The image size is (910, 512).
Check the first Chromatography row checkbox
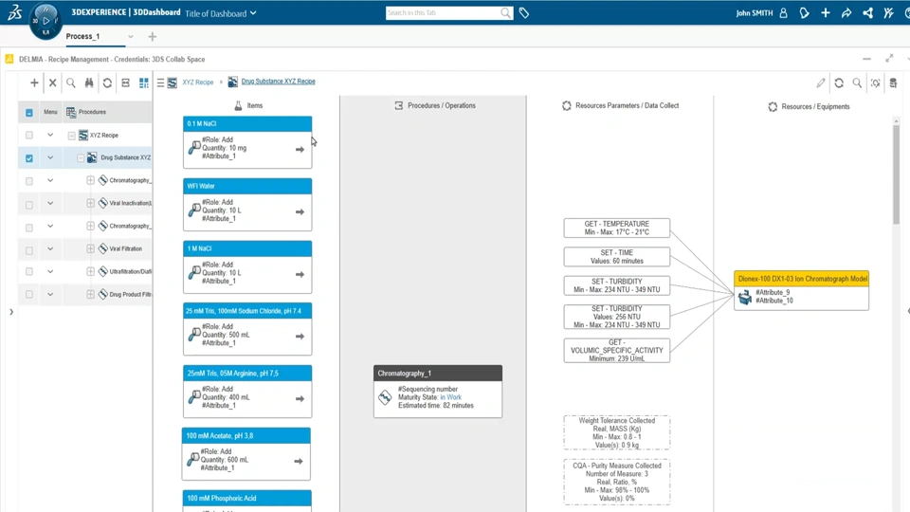pos(29,181)
